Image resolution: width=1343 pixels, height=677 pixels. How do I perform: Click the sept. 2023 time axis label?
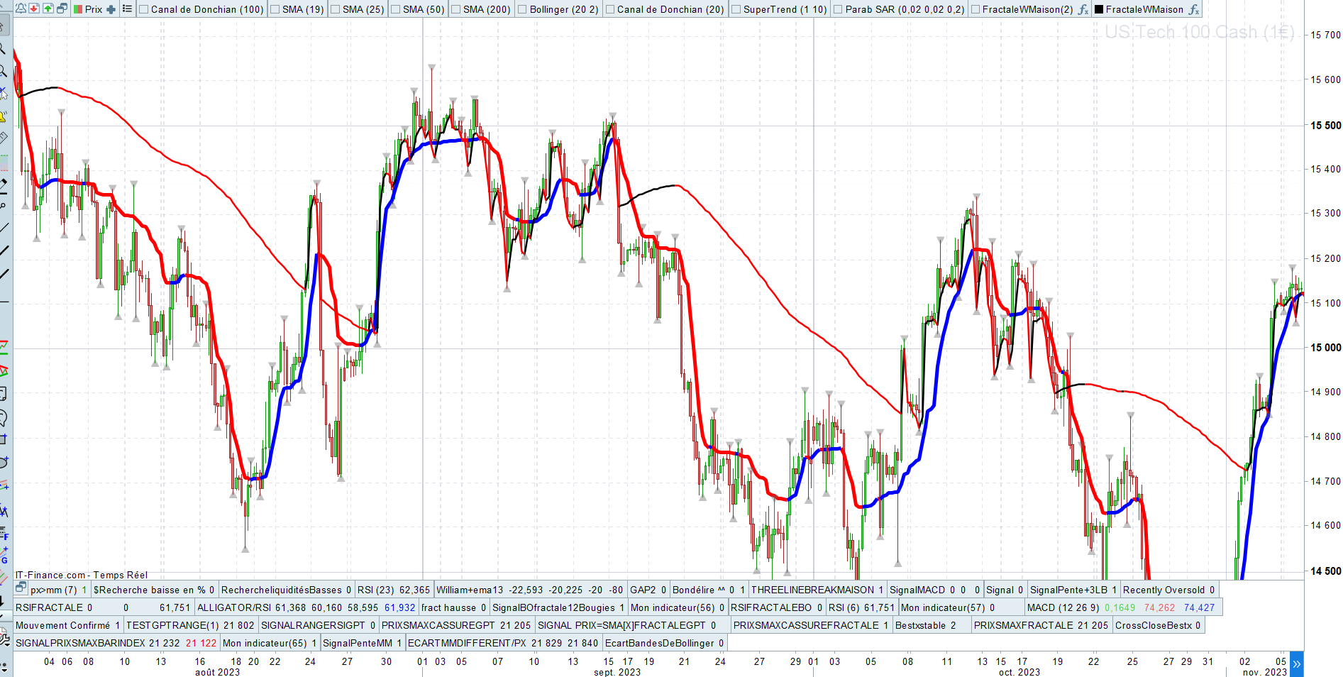(x=617, y=672)
